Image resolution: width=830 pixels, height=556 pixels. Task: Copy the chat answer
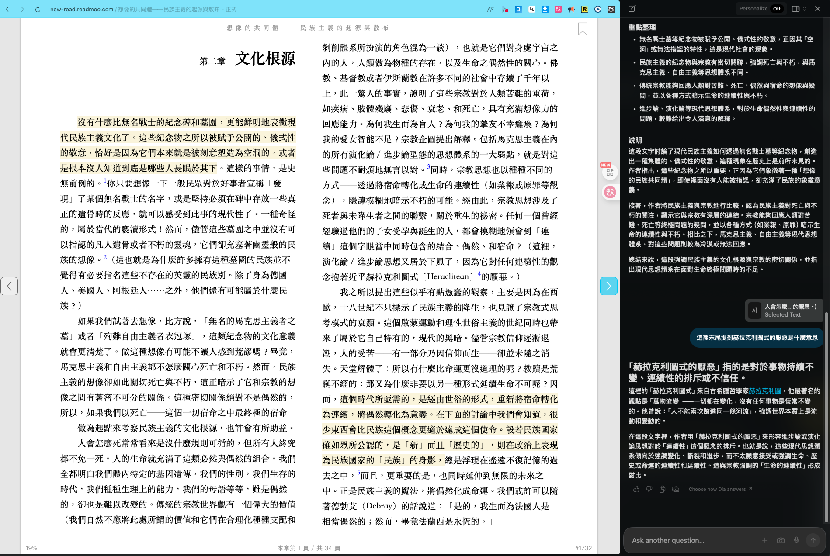click(663, 489)
